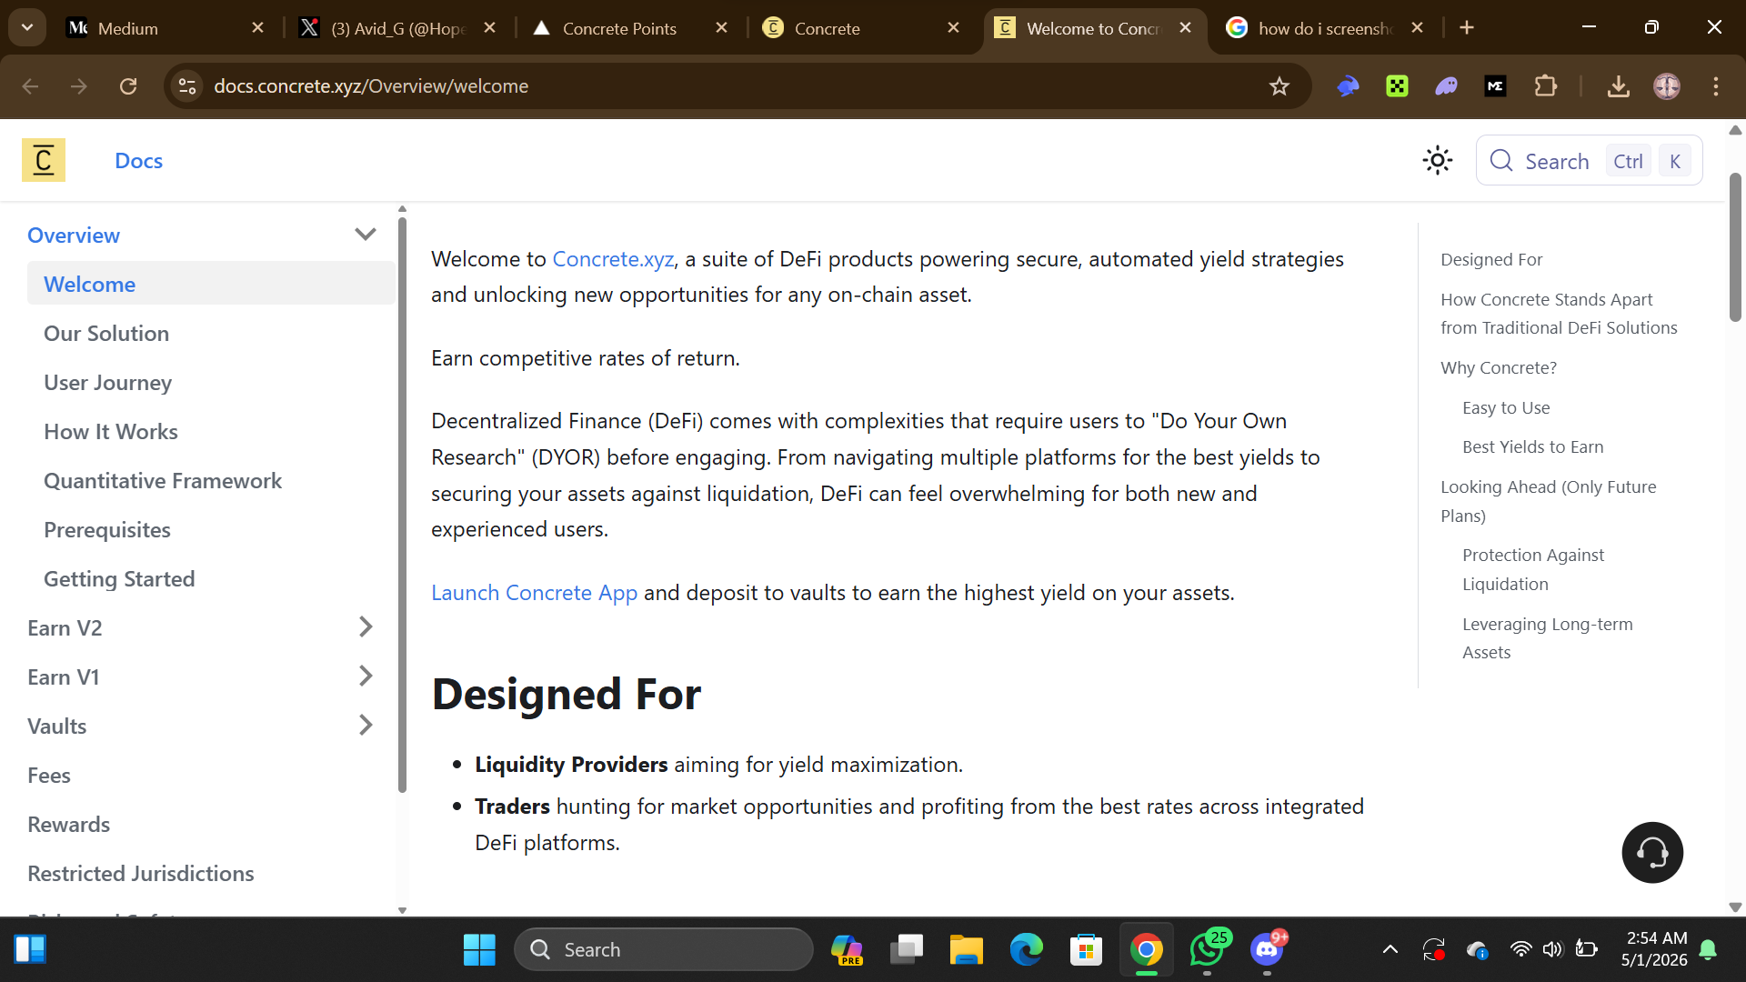Screen dimensions: 1746x982
Task: Reload the current page
Action: pyautogui.click(x=128, y=86)
